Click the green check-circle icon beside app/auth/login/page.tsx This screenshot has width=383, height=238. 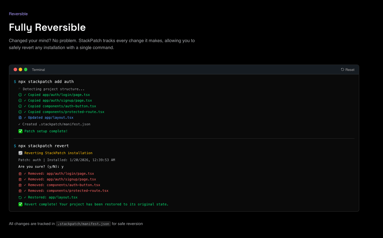pos(20,95)
